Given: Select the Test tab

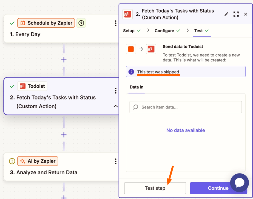Looking at the screenshot, I should [x=201, y=31].
